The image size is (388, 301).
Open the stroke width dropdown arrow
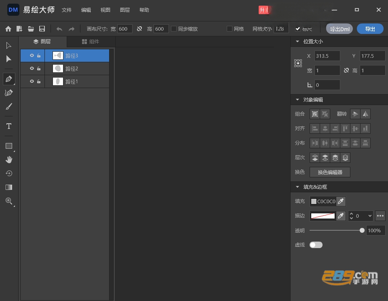click(370, 216)
